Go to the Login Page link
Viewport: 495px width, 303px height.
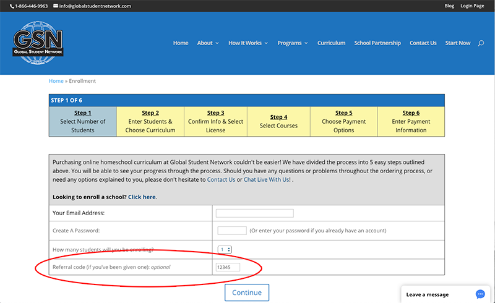472,6
